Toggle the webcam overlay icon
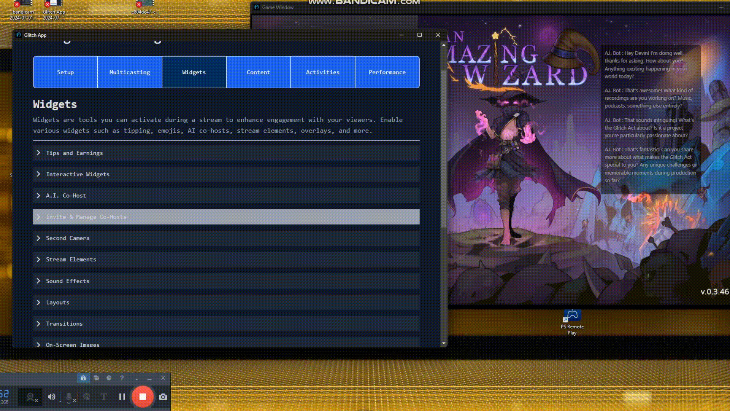 30,397
